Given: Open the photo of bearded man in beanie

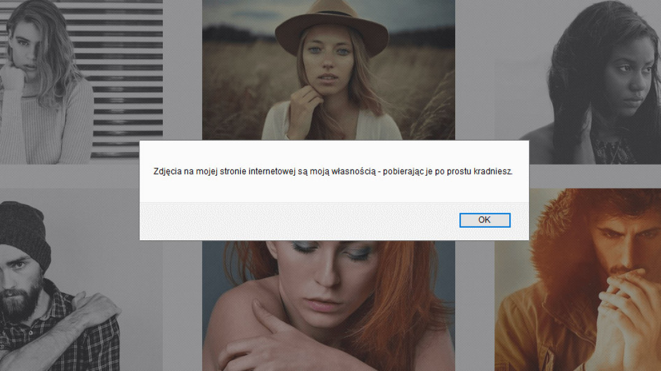Looking at the screenshot, I should (x=81, y=280).
